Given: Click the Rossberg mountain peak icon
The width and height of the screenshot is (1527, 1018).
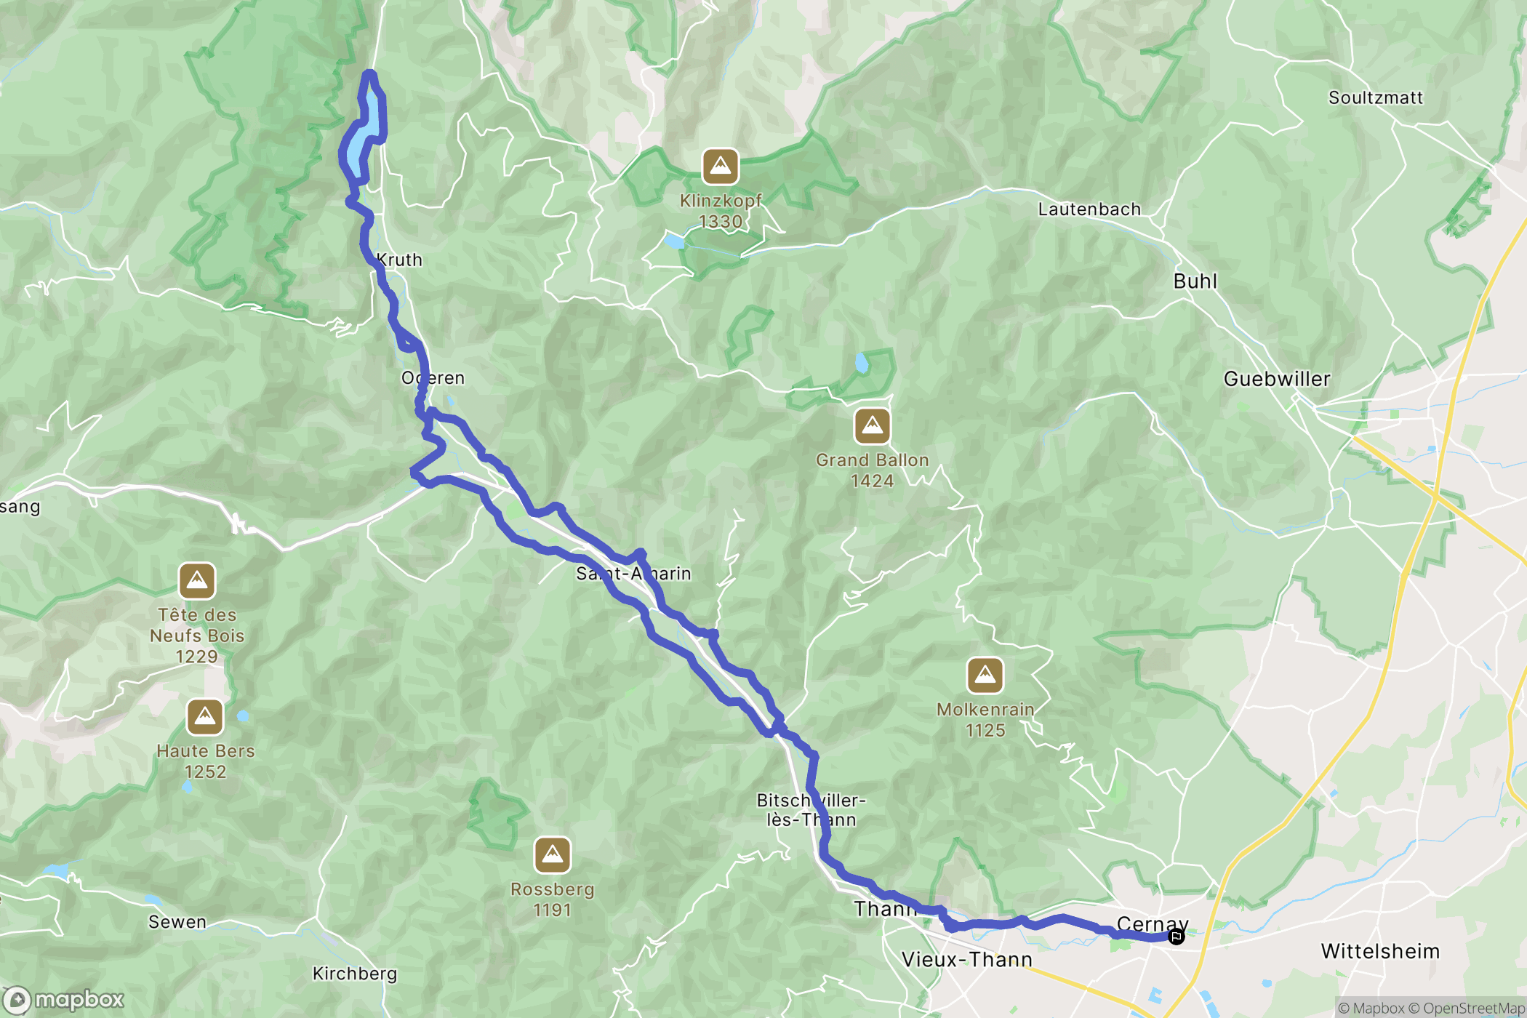Looking at the screenshot, I should point(552,855).
